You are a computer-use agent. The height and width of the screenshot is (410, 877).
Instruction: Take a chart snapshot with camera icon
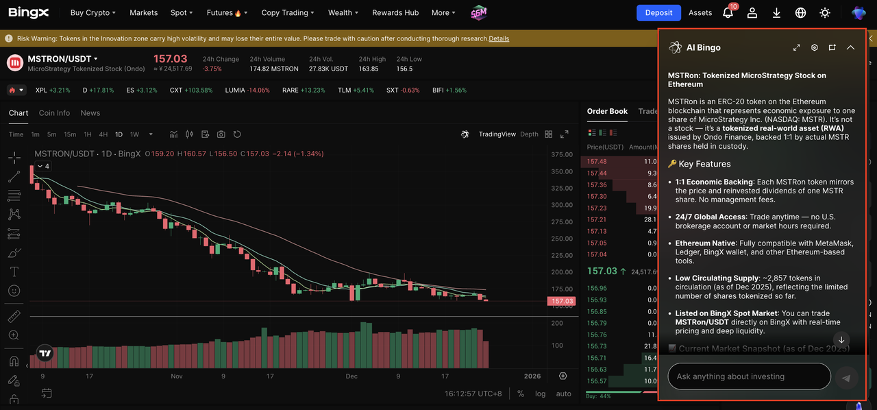point(221,134)
